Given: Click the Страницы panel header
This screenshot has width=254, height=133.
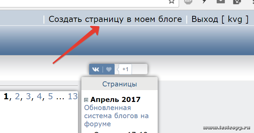Looking at the screenshot, I should click(x=120, y=84).
